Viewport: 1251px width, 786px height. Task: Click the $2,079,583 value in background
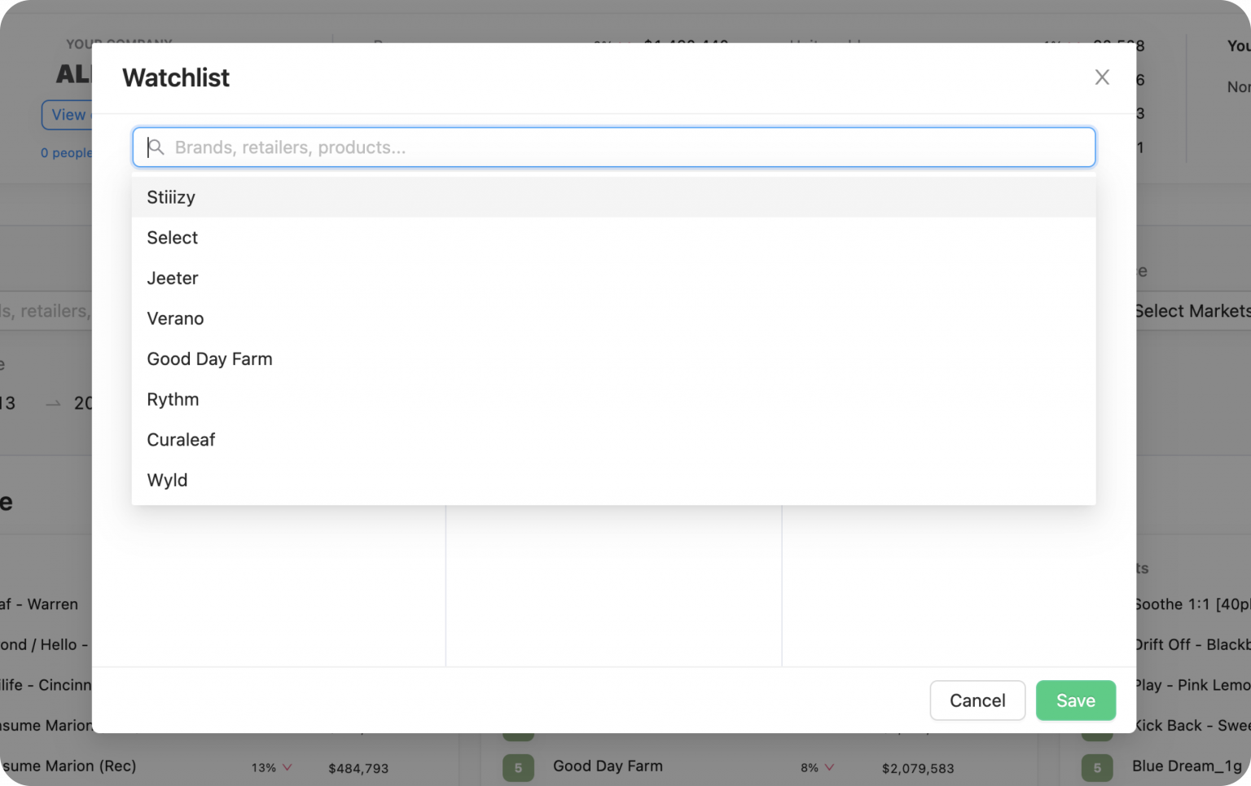coord(918,768)
